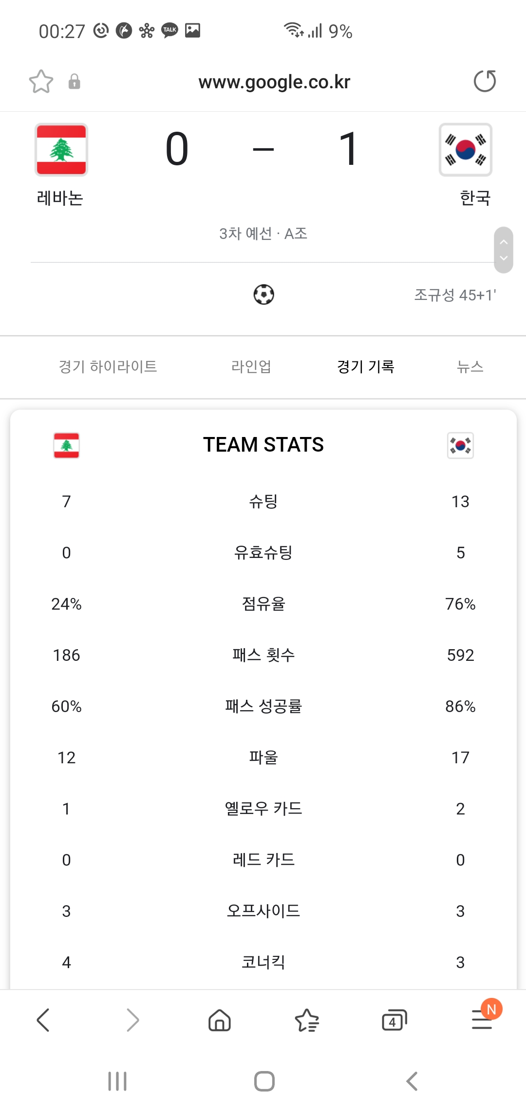Reload the page with refresh icon
The width and height of the screenshot is (526, 1112).
485,81
